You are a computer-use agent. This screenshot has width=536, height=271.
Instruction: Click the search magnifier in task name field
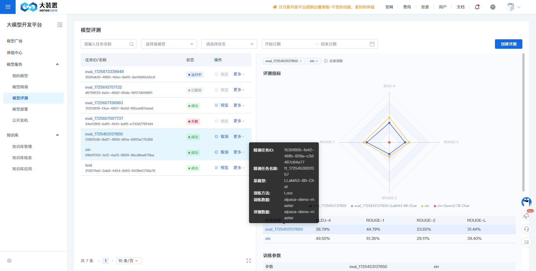point(131,44)
